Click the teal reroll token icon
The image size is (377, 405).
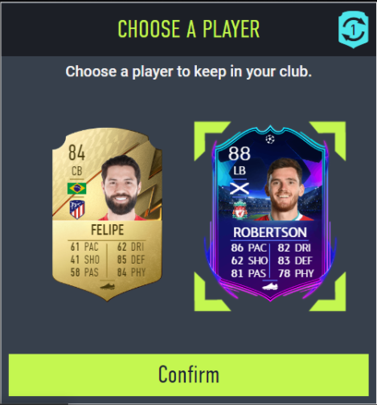(353, 30)
